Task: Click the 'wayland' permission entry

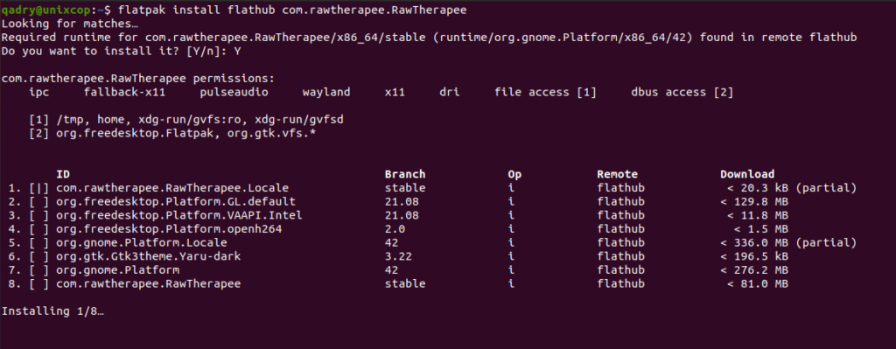Action: (x=327, y=92)
